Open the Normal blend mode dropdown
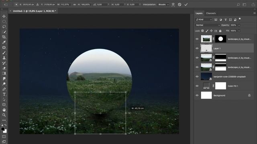The image size is (257, 144). (208, 25)
